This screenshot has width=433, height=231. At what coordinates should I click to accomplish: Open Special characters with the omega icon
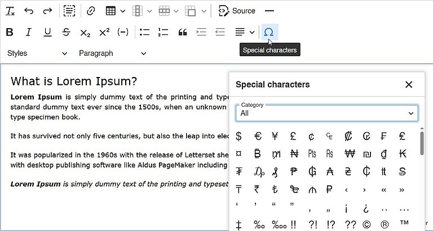tap(269, 32)
